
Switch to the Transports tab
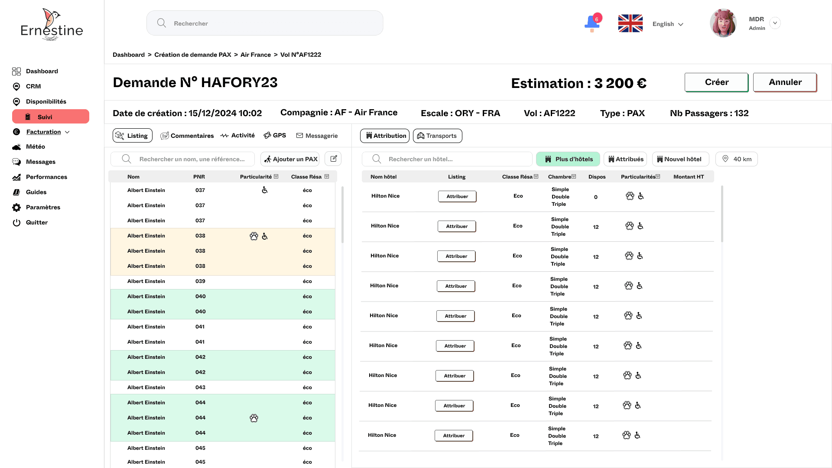tap(437, 136)
